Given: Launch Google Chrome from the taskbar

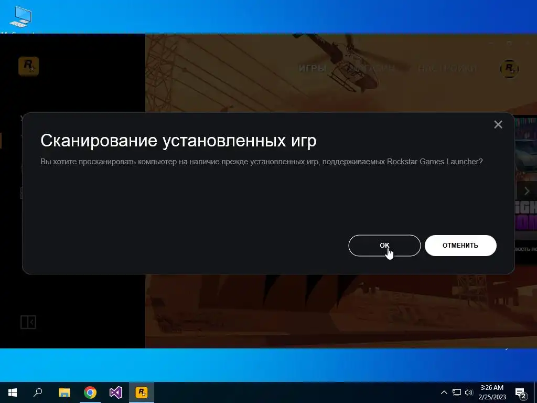Looking at the screenshot, I should click(x=90, y=393).
